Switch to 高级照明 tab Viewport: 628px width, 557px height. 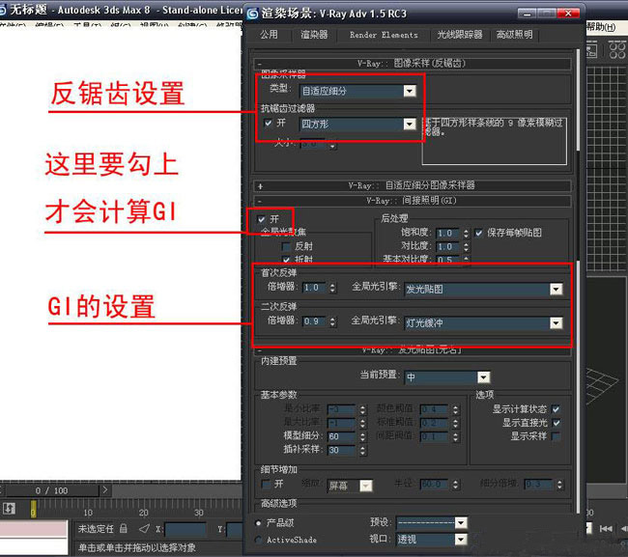pos(515,35)
